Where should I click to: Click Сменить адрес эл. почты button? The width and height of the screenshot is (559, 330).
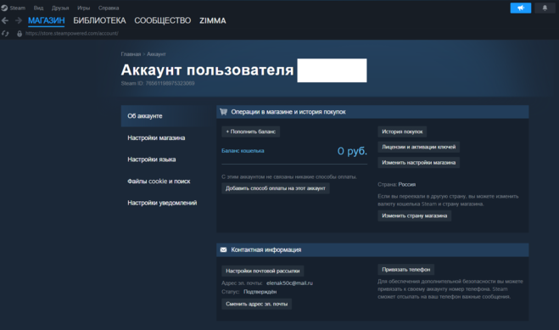(257, 304)
